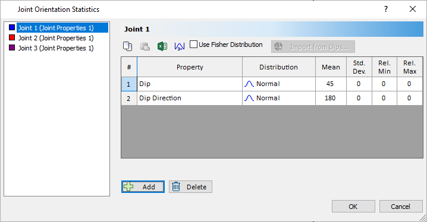Click the Property column header
This screenshot has height=222, width=427.
click(190, 67)
